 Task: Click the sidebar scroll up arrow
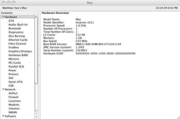coord(36,113)
